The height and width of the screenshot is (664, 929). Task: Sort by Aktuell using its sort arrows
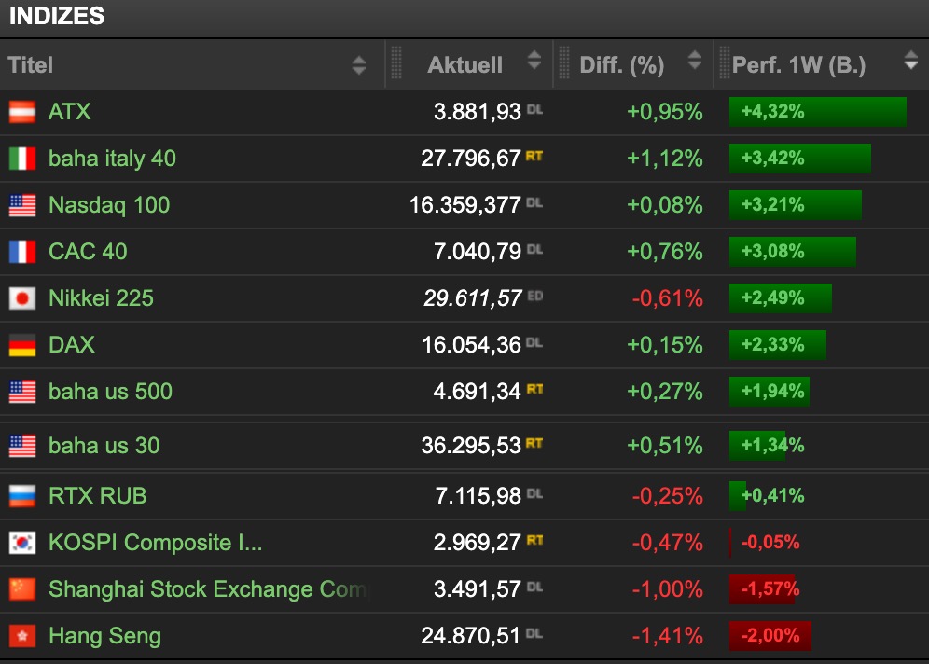[534, 60]
